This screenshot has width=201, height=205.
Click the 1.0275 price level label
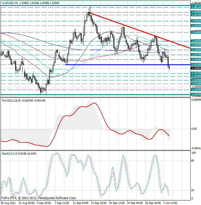[196, 73]
